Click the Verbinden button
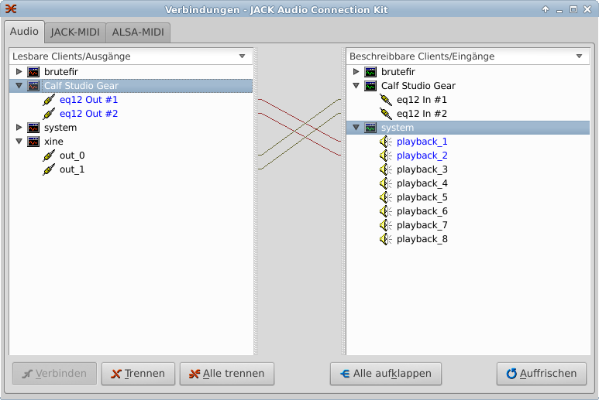Image resolution: width=599 pixels, height=400 pixels. pyautogui.click(x=54, y=374)
